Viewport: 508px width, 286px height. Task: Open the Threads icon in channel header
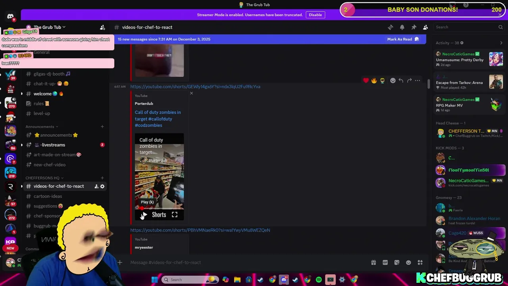391,27
